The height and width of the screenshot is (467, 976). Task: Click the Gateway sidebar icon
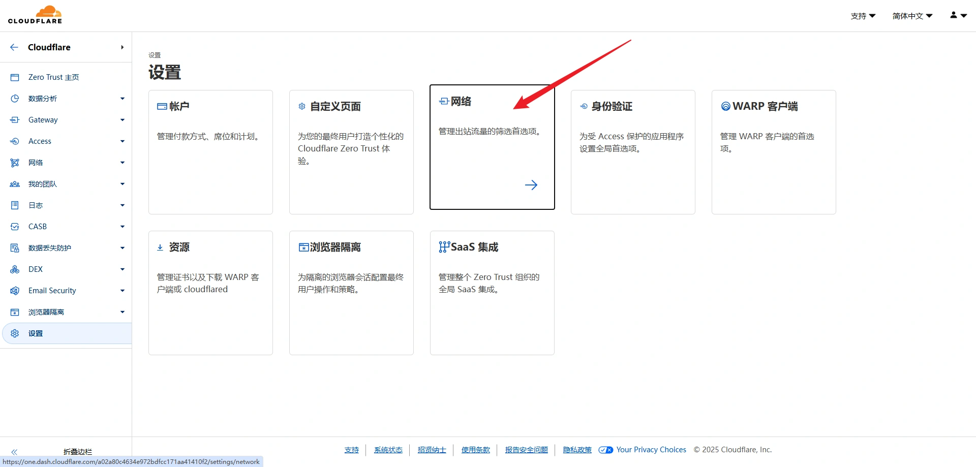(x=15, y=120)
